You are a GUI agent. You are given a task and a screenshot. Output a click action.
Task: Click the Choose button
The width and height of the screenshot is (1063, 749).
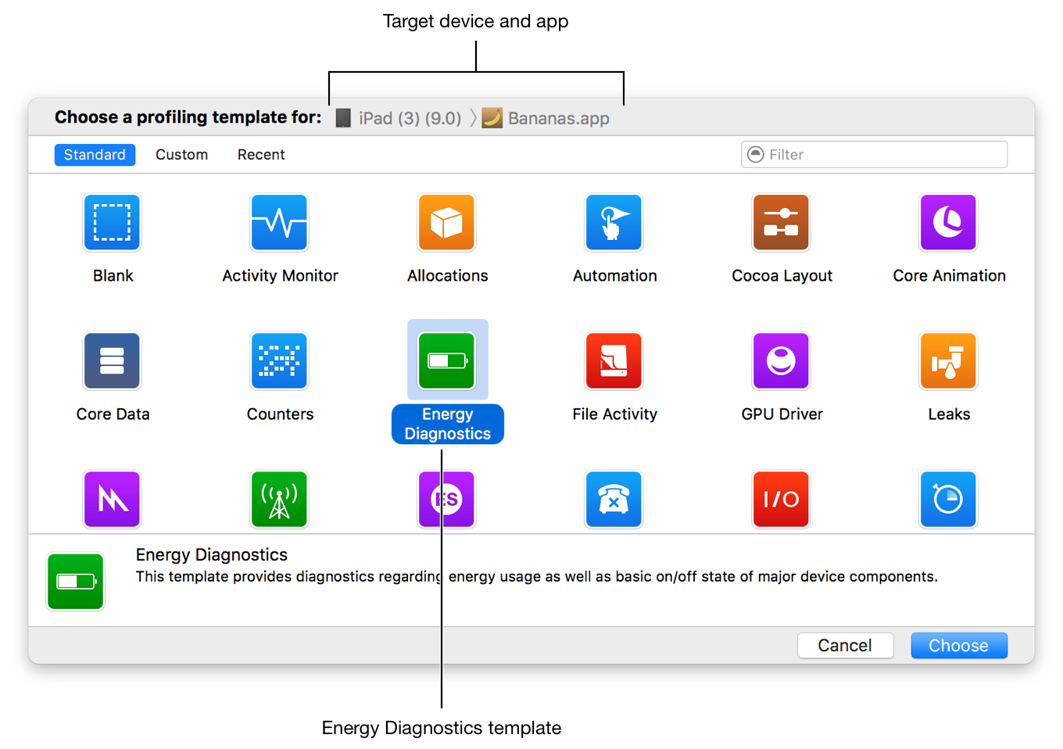(x=958, y=645)
